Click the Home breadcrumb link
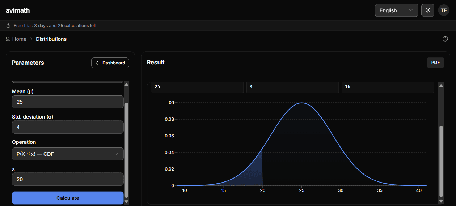Viewport: 456px width, 206px height. click(x=19, y=39)
